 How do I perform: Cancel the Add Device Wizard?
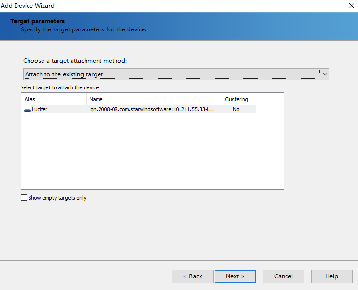[283, 276]
